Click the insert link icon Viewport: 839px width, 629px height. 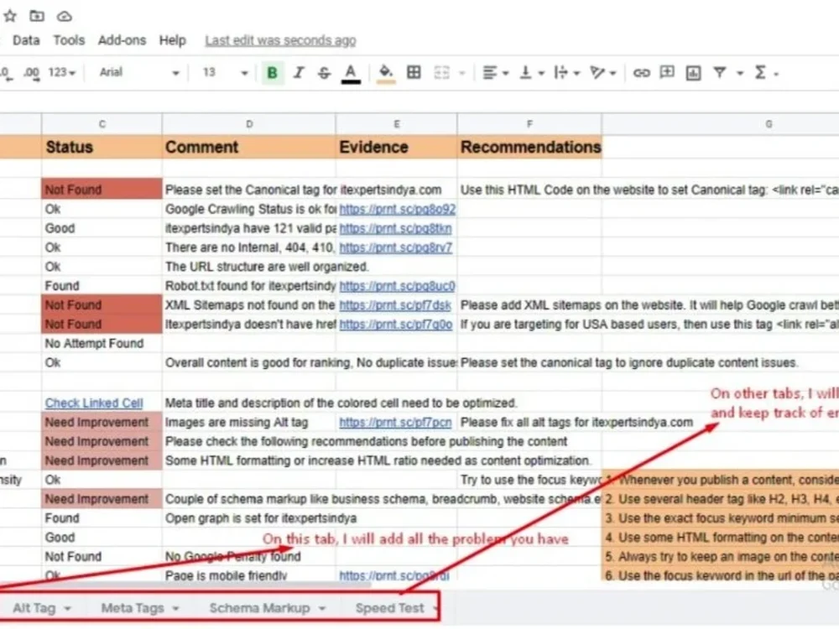(x=641, y=73)
